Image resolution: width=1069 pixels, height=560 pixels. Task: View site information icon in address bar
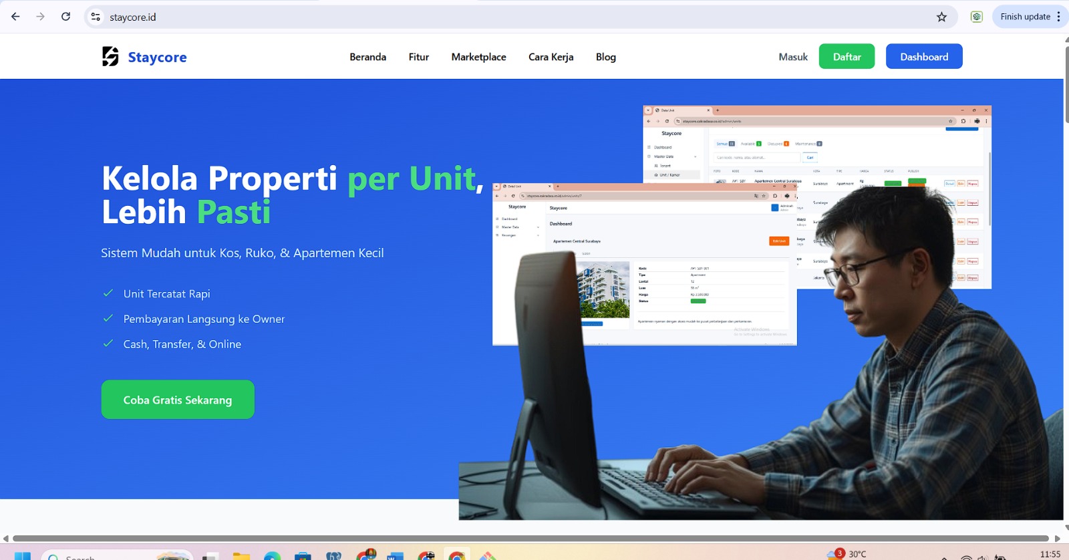96,17
